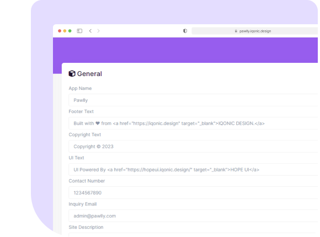Click the Inquiry Email label
The width and height of the screenshot is (320, 237).
pos(83,204)
